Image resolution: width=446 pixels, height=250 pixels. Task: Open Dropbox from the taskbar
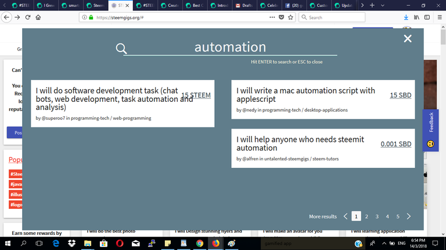coord(71,243)
